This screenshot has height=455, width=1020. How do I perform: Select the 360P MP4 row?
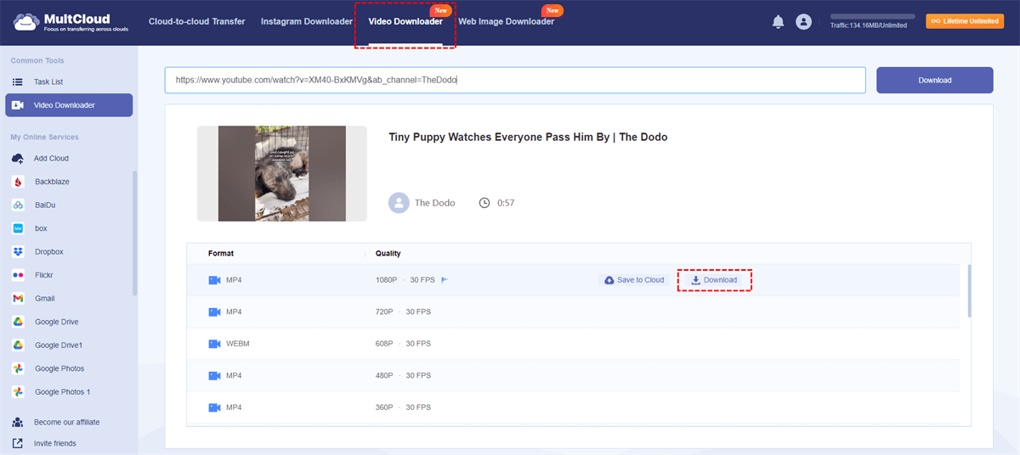pyautogui.click(x=574, y=407)
